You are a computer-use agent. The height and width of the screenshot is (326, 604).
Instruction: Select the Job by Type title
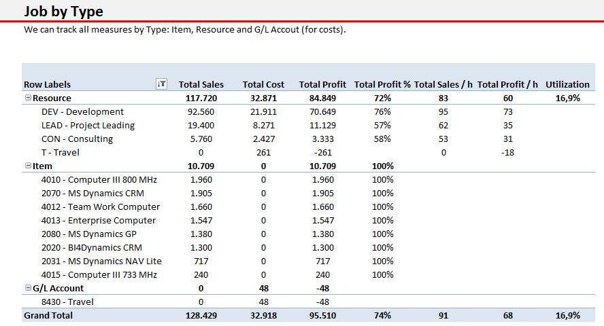(63, 11)
